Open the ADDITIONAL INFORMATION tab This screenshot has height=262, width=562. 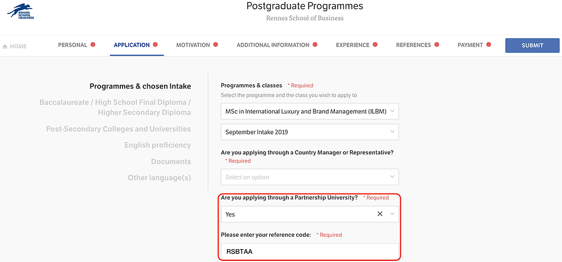click(273, 45)
